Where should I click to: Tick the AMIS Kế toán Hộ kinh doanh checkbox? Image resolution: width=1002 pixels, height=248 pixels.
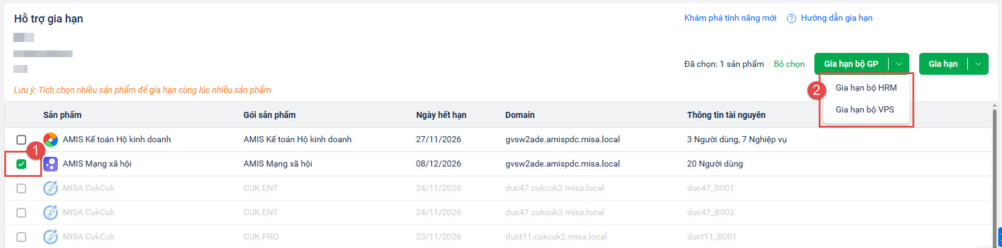click(21, 140)
